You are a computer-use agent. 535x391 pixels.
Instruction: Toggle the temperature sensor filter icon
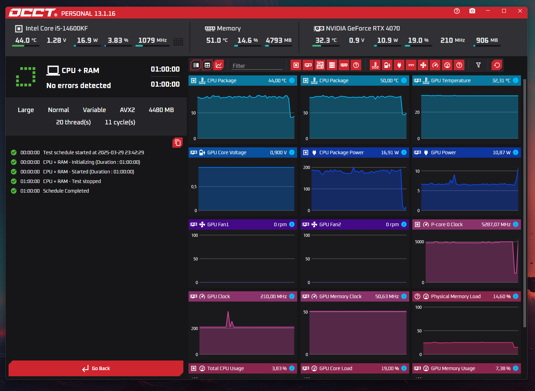[375, 65]
